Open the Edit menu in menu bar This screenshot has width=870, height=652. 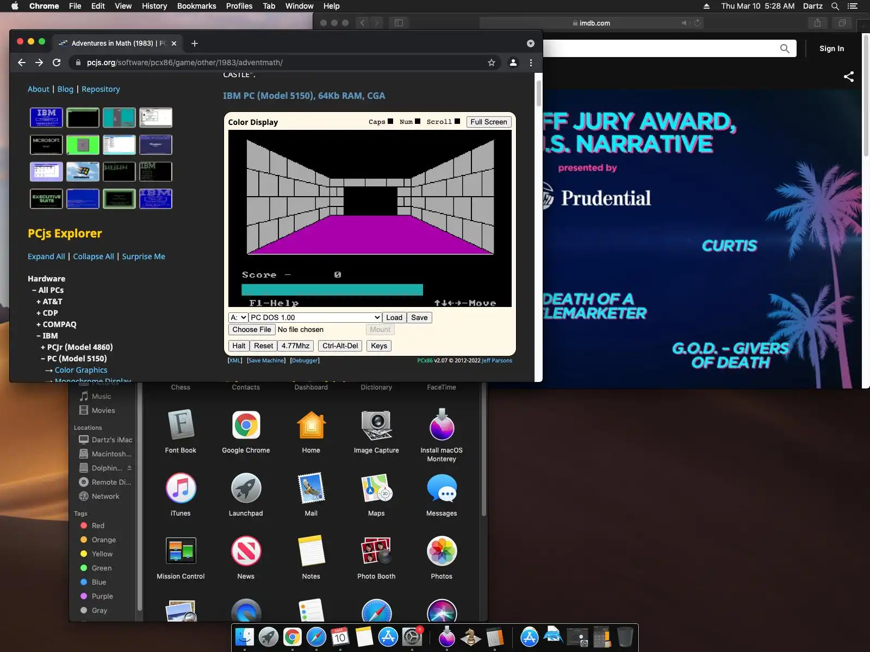point(98,6)
